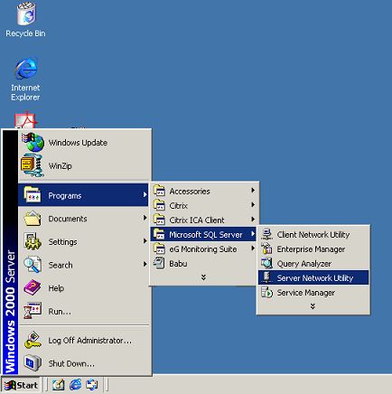392x394 pixels.
Task: Show more Microsoft SQL Server items chevron
Action: (313, 306)
